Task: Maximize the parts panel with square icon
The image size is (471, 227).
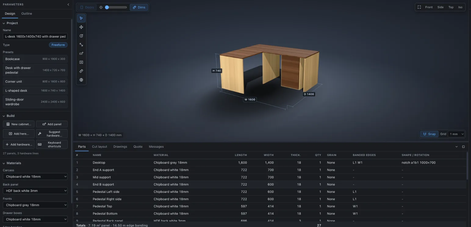Action: pyautogui.click(x=463, y=147)
